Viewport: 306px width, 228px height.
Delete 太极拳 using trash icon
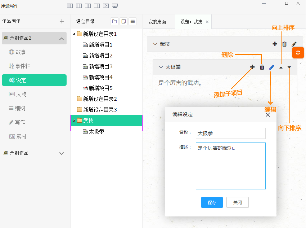[262, 67]
